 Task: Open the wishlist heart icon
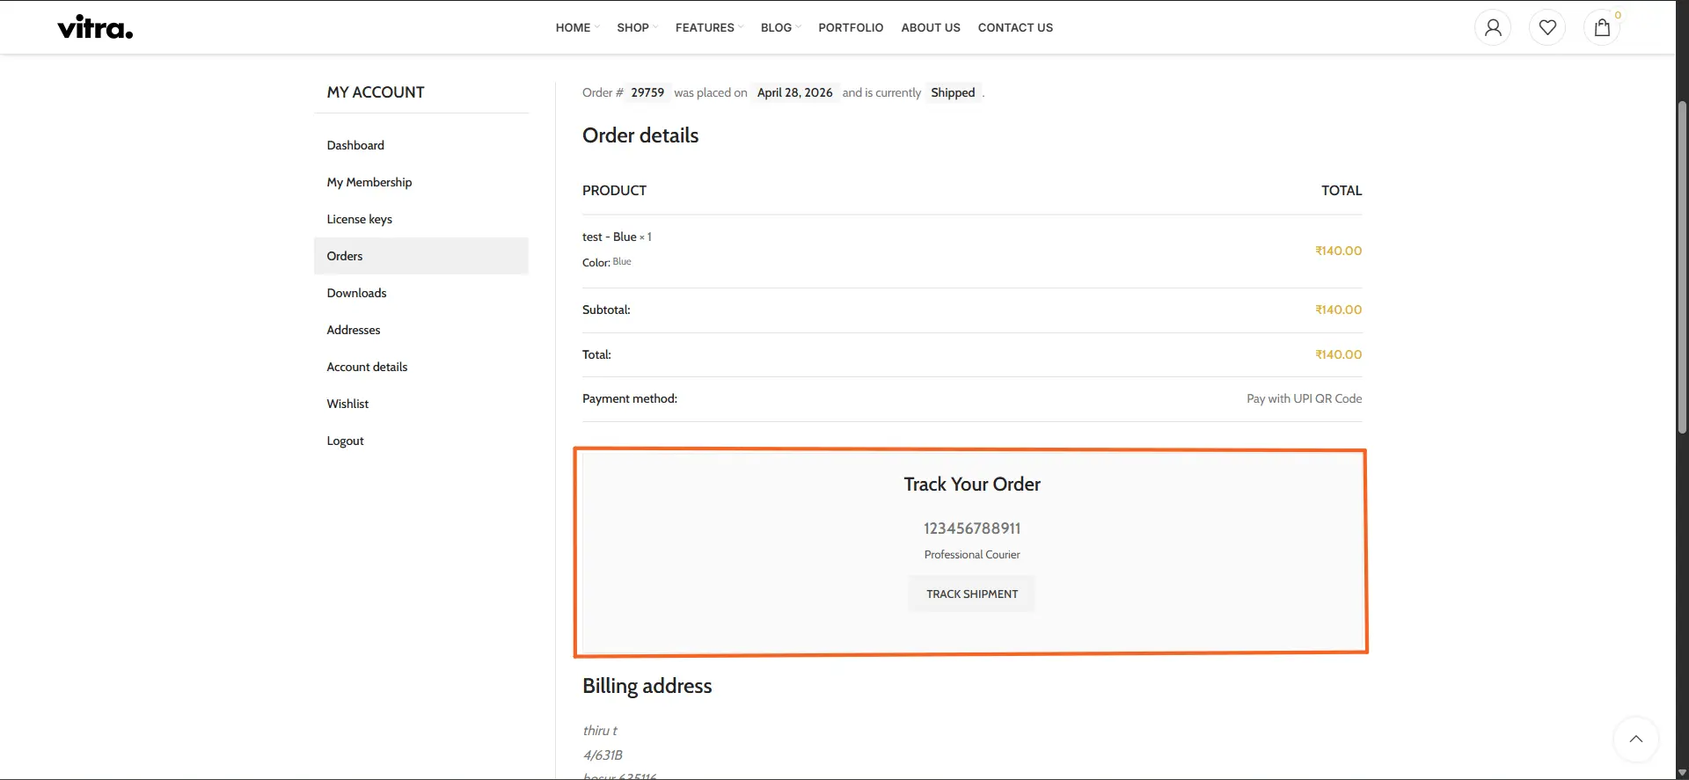click(x=1547, y=27)
